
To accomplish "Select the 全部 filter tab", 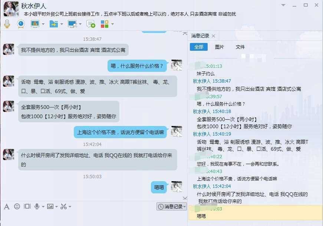I will point(199,47).
